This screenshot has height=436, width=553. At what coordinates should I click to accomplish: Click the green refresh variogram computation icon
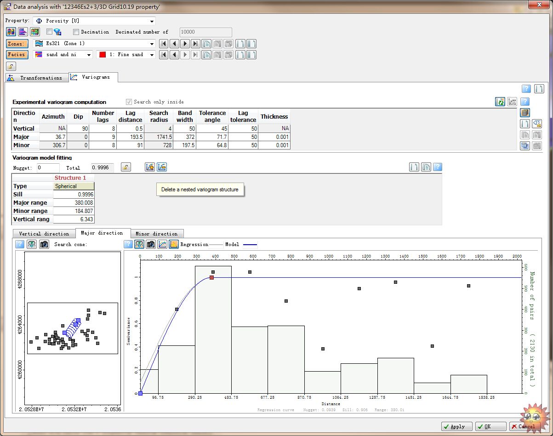(500, 102)
